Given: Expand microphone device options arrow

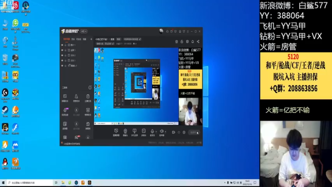Looking at the screenshot, I should coord(156,132).
